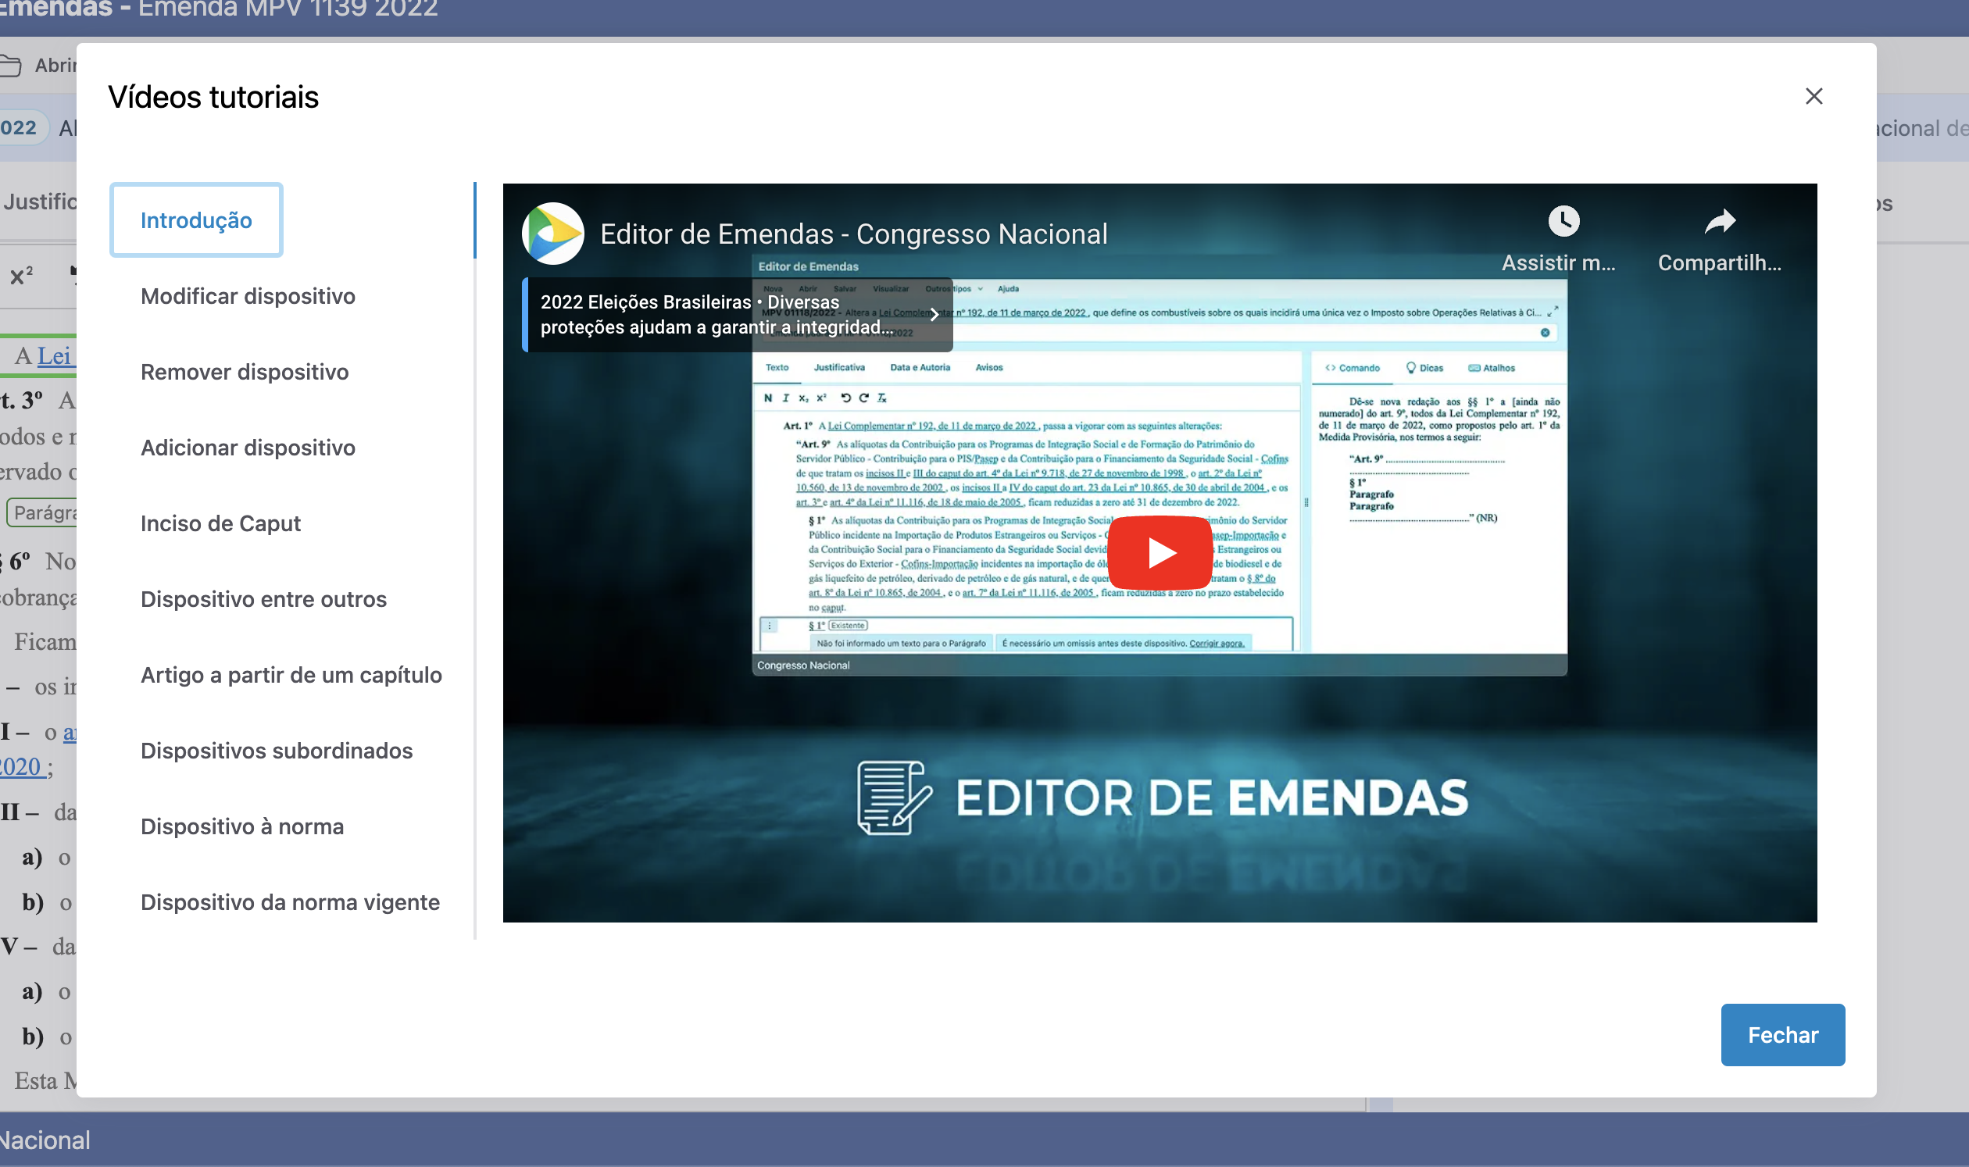Select Artigo a partir de um capítulo
The width and height of the screenshot is (1969, 1167).
pyautogui.click(x=292, y=675)
